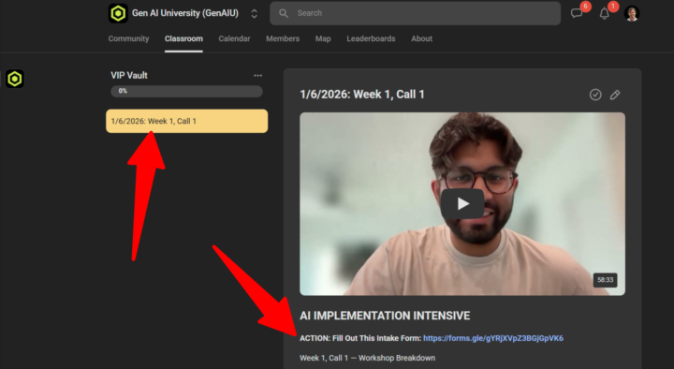
Task: Open the Calendar tab
Action: click(234, 38)
